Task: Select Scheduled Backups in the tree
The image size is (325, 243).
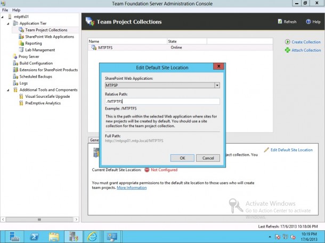Action: (36, 77)
